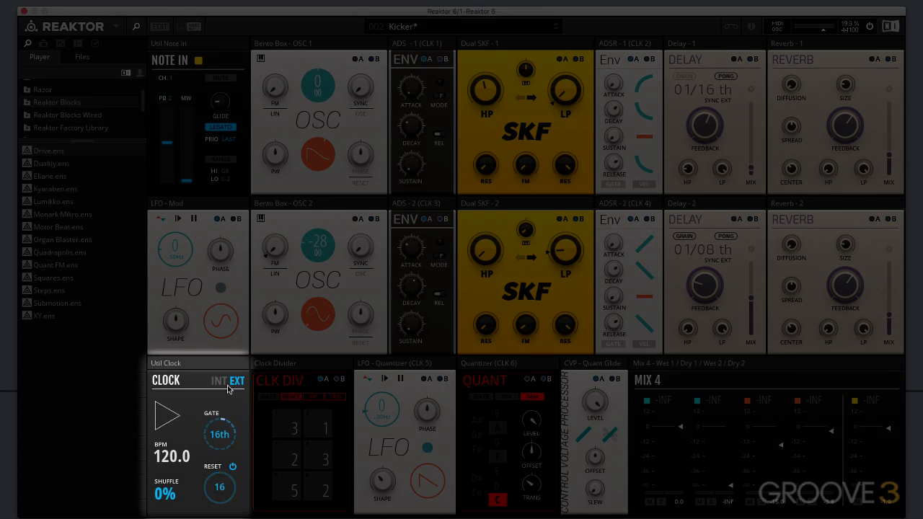Click the play arrow on the Util Clock block

167,416
